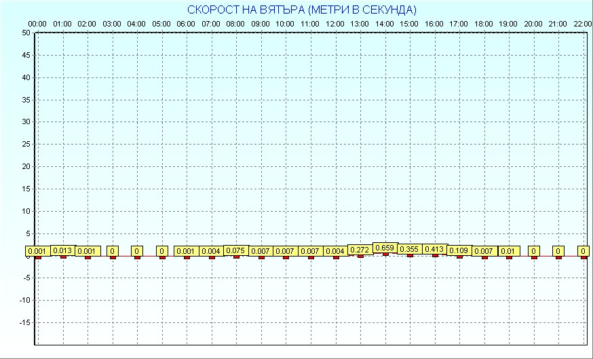Click the 0.413 value label
Screen dimensions: 593x359
(x=434, y=249)
